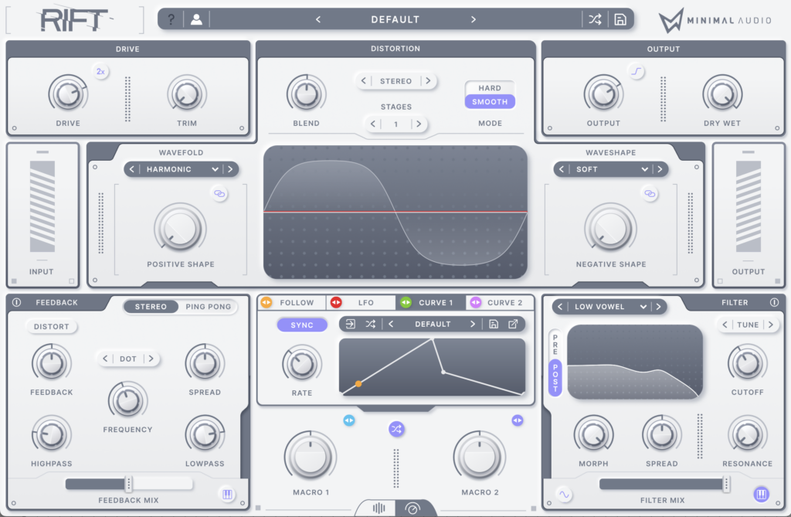
Task: Save preset with top bar disk icon
Action: pyautogui.click(x=620, y=19)
